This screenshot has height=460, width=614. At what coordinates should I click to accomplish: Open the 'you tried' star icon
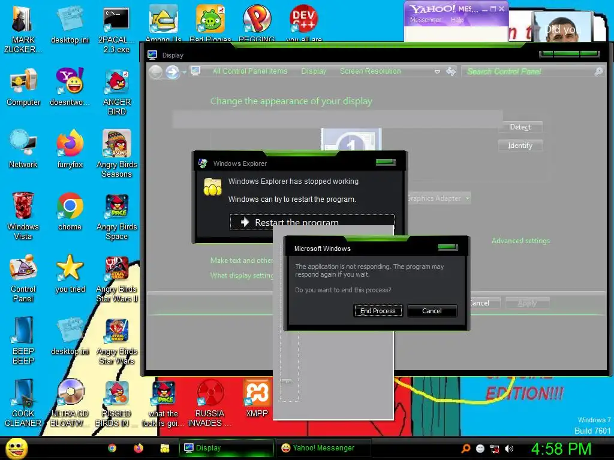pos(70,273)
